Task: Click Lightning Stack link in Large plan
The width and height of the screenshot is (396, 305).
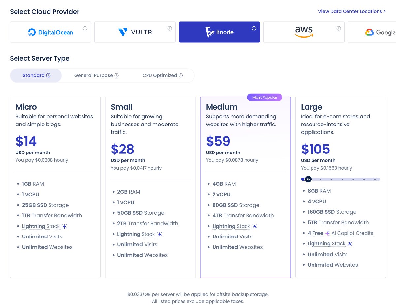Action: pos(326,244)
